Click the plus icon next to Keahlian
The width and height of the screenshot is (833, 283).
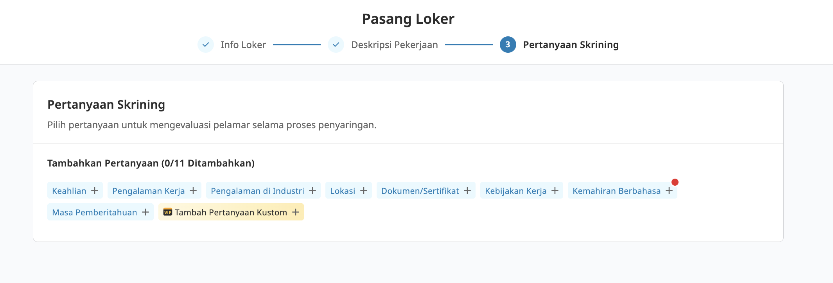click(x=95, y=191)
